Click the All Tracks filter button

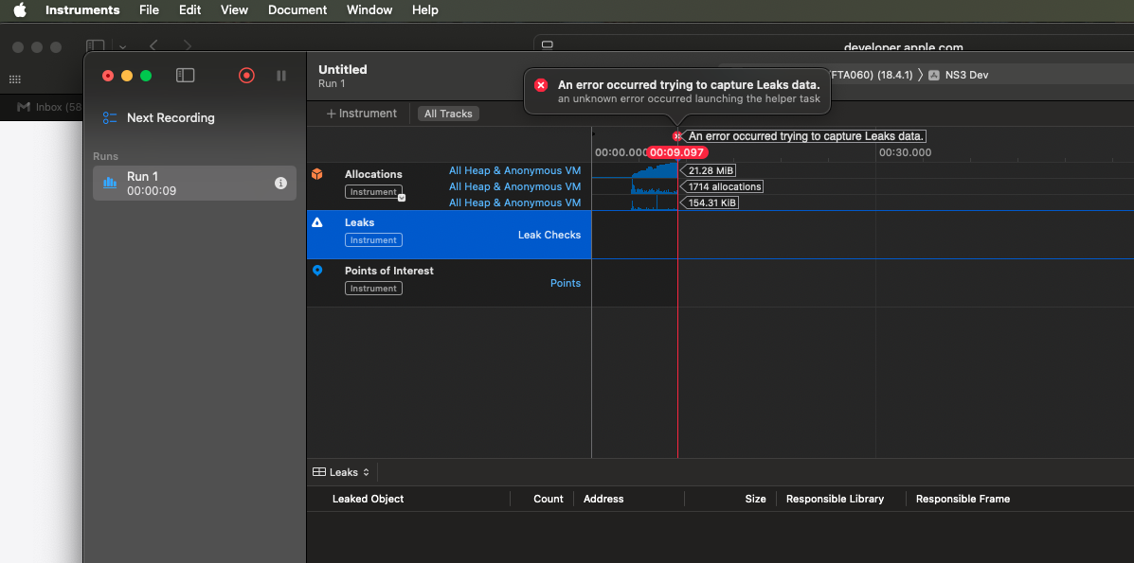448,114
